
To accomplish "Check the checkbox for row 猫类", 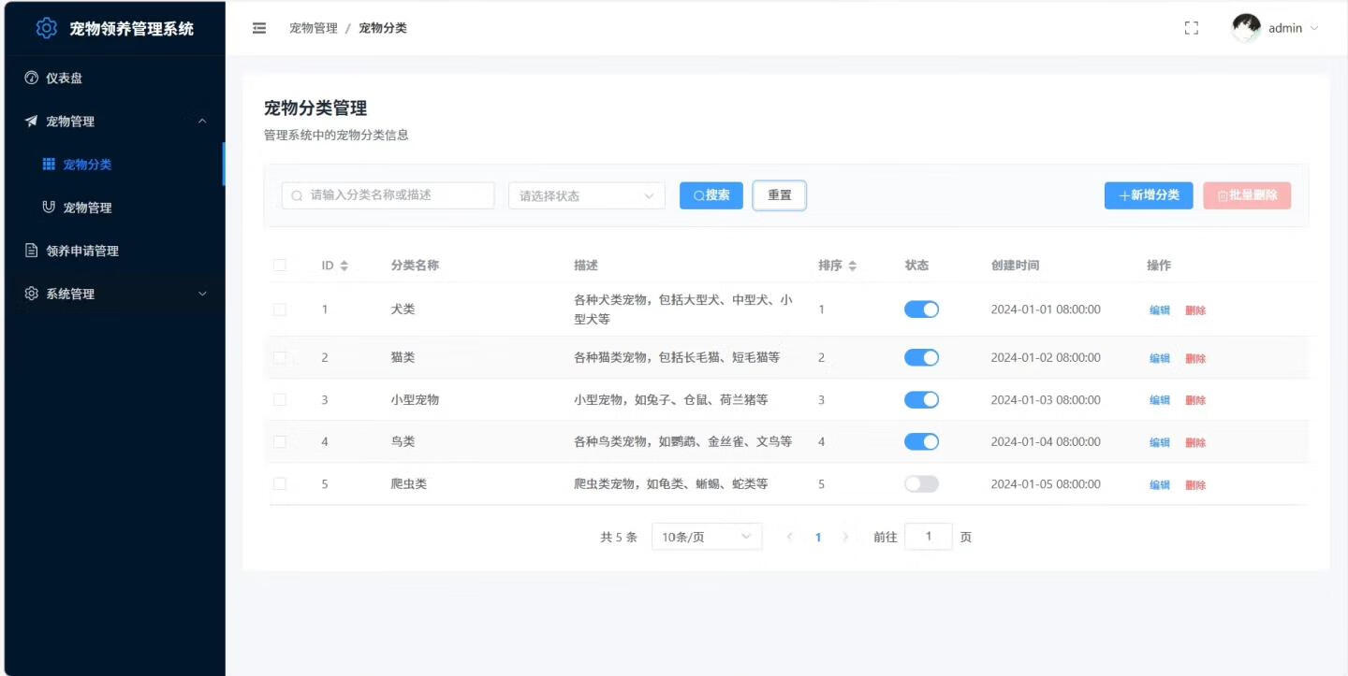I will click(x=279, y=357).
